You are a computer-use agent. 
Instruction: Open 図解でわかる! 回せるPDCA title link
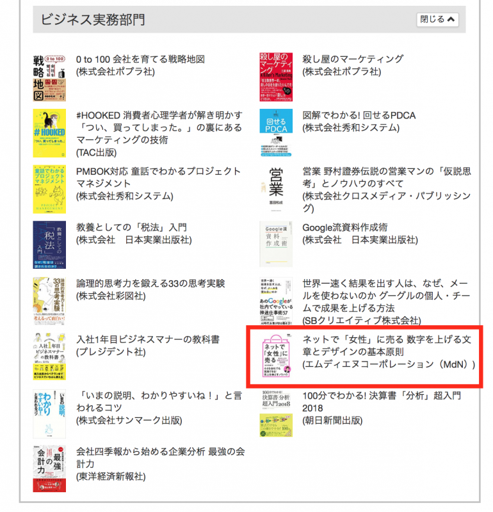tap(359, 115)
